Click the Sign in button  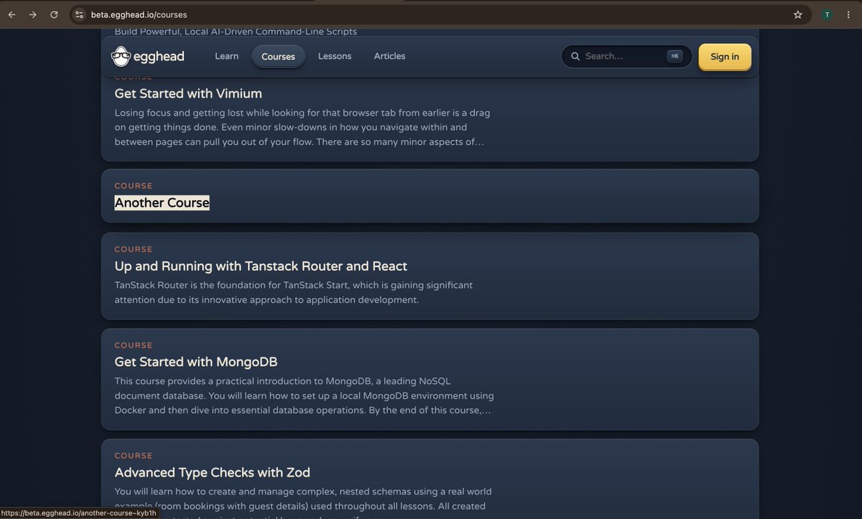coord(725,57)
